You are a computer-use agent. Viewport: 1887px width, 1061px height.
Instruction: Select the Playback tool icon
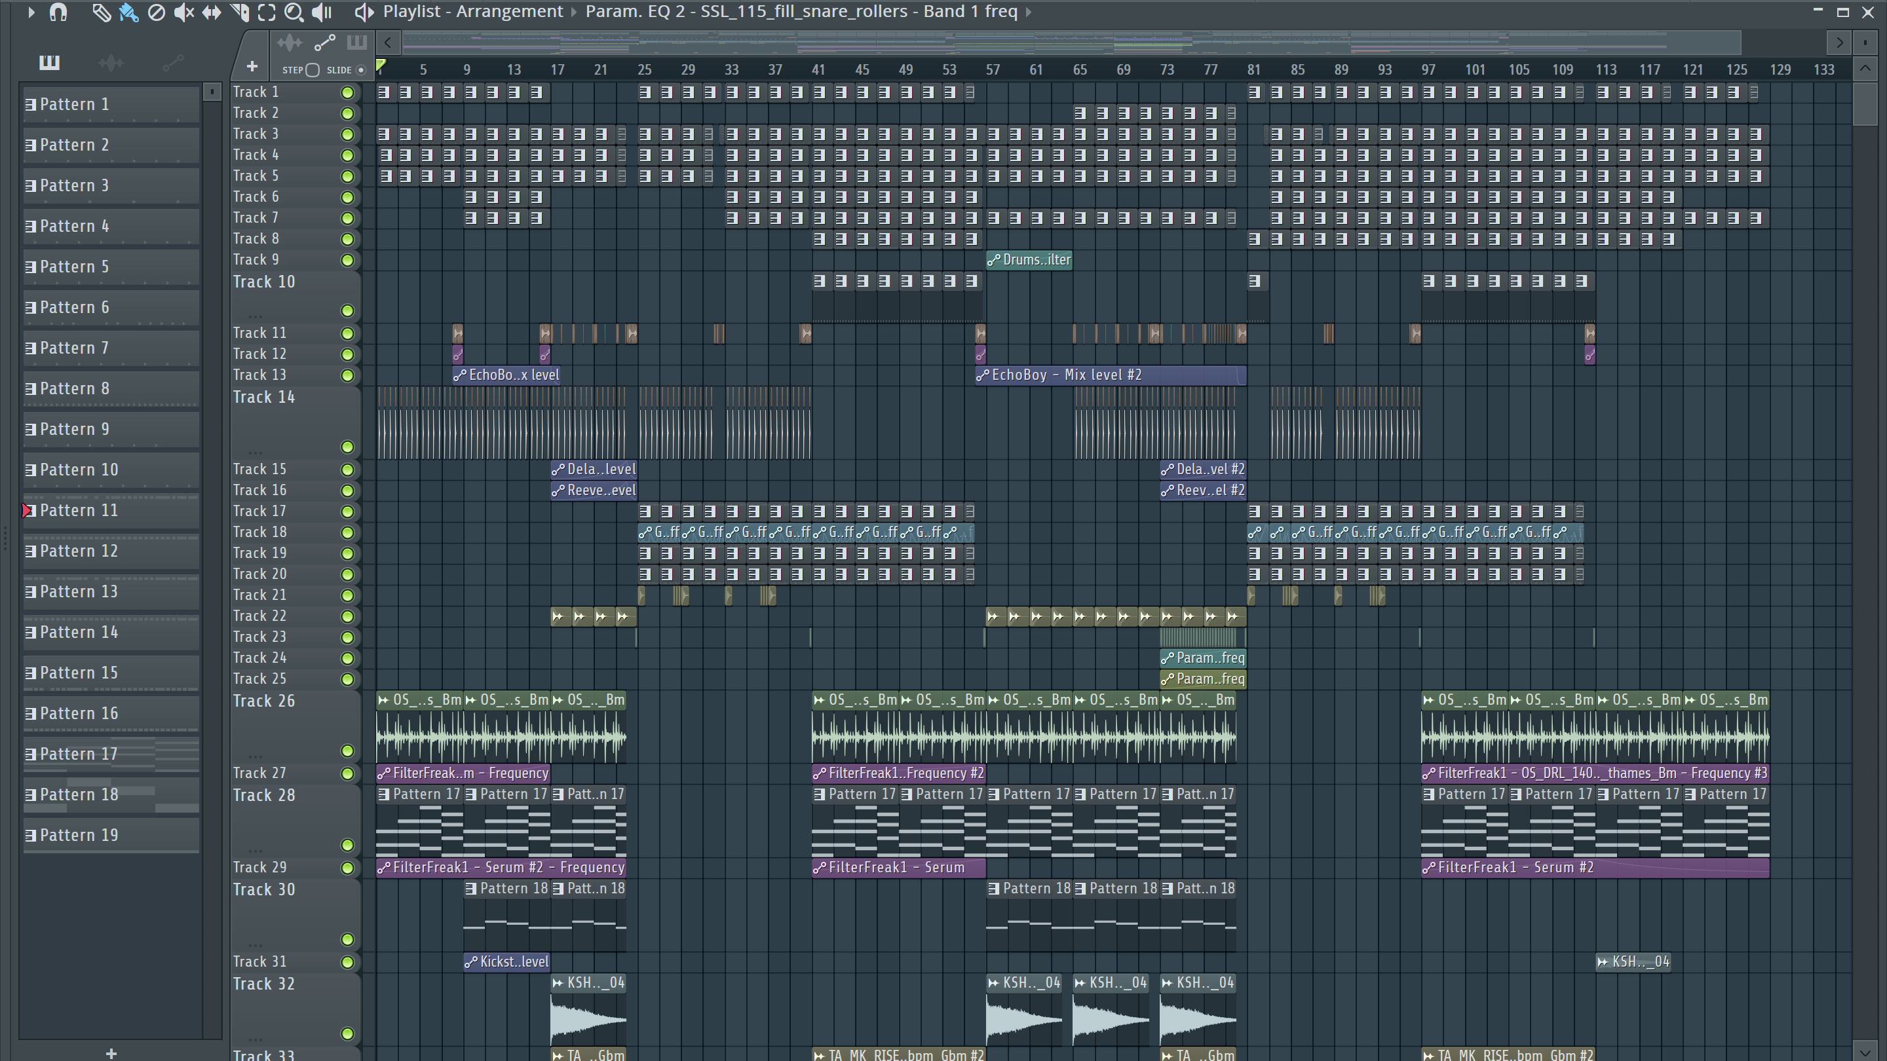click(x=322, y=12)
